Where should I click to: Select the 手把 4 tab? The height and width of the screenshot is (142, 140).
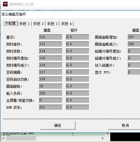click(66, 24)
